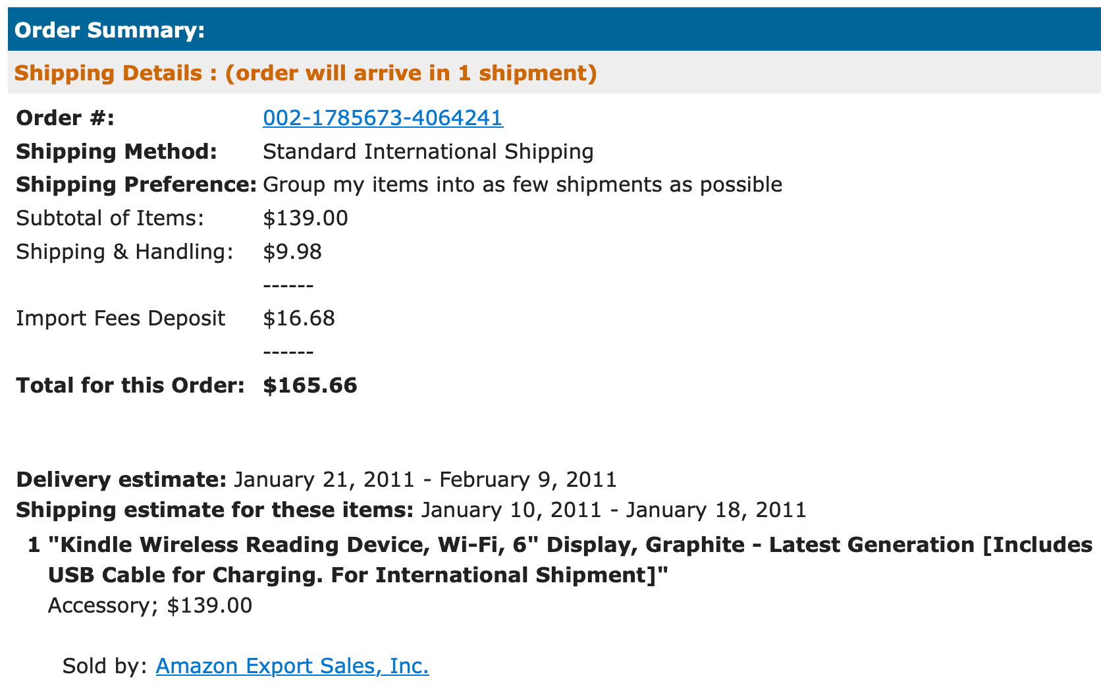Click the group items into few shipments text

pyautogui.click(x=522, y=184)
